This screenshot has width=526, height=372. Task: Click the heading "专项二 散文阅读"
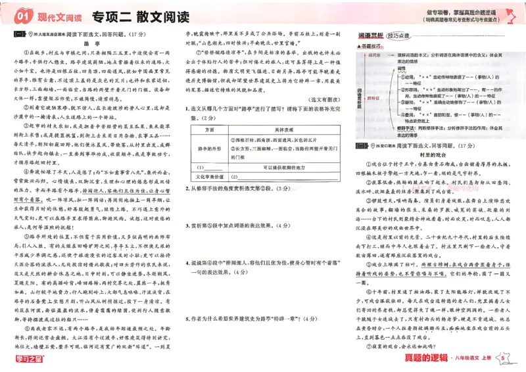pyautogui.click(x=141, y=17)
